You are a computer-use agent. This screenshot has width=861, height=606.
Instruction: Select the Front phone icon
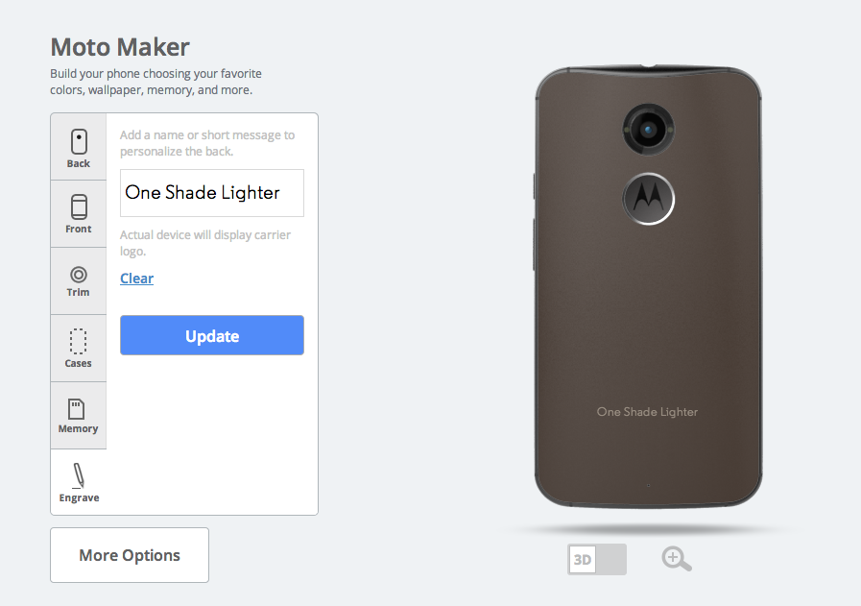click(79, 207)
